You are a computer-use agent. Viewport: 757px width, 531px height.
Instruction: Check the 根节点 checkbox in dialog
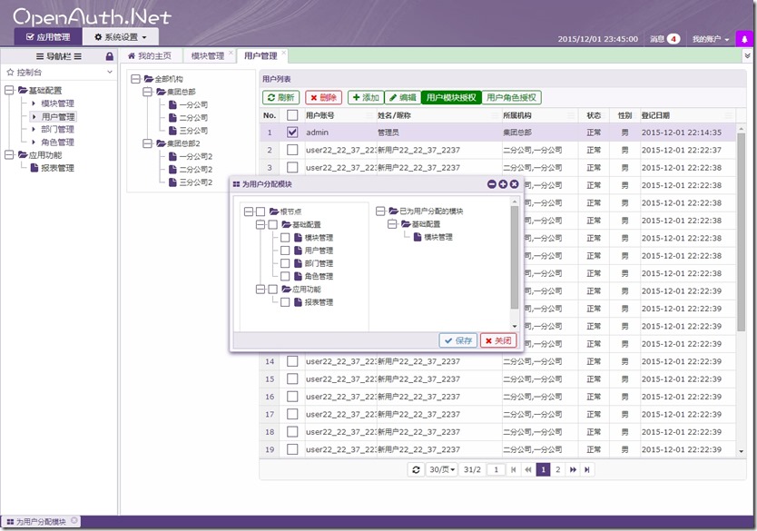tap(261, 211)
